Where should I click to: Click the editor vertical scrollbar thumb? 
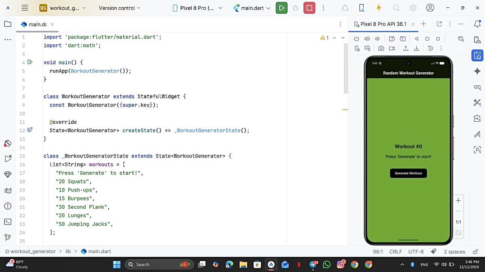tap(346, 68)
